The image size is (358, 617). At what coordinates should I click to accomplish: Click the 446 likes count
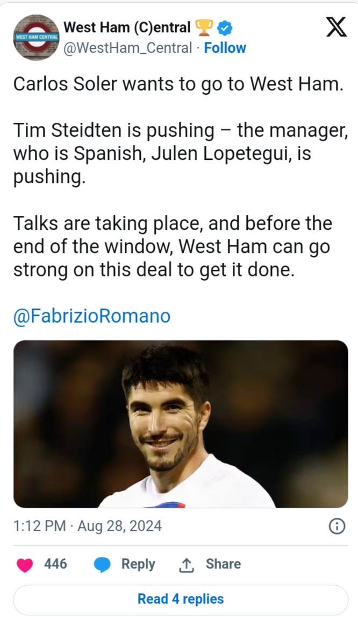pos(55,564)
